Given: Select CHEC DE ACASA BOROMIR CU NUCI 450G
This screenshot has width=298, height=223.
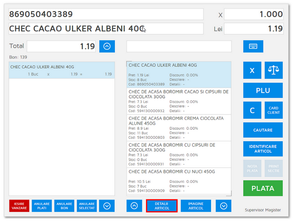Looking at the screenshot, I should point(179,181).
